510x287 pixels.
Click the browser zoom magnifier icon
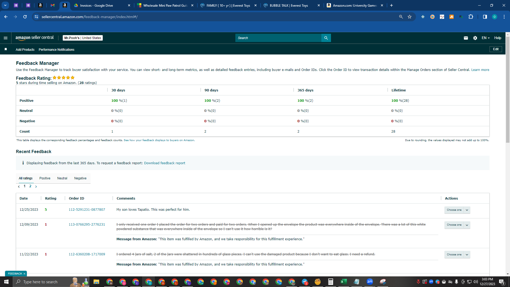pyautogui.click(x=401, y=17)
